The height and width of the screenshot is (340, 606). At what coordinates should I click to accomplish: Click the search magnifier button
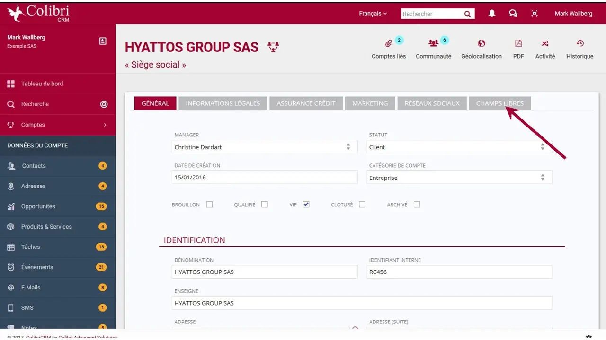tap(467, 14)
